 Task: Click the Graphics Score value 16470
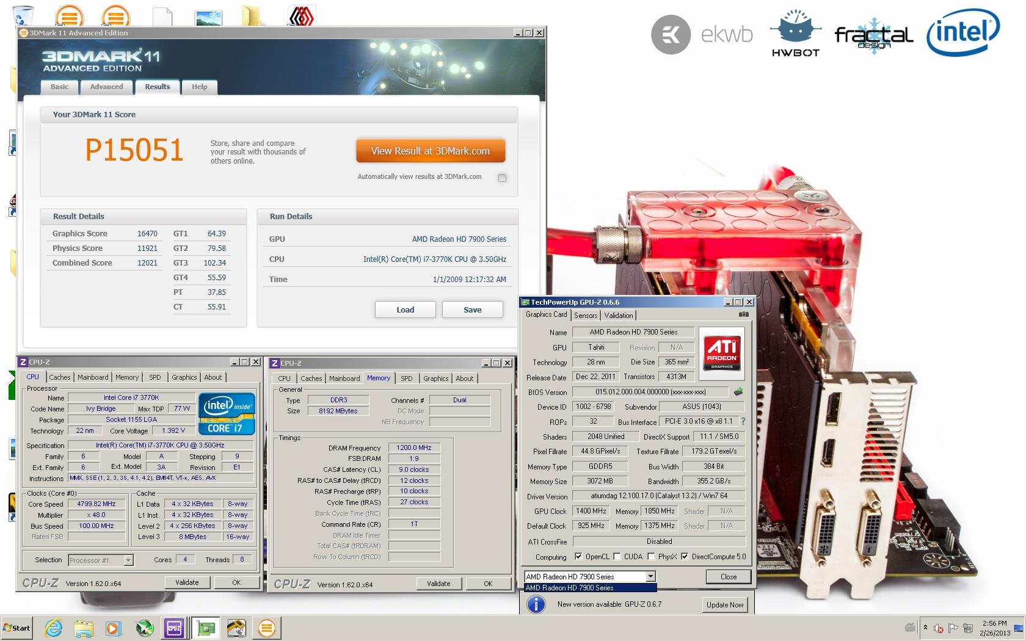(147, 233)
